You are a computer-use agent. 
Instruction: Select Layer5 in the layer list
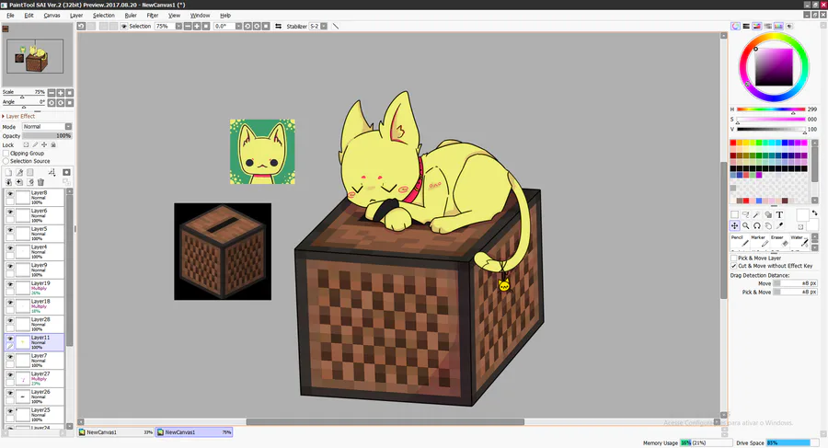pyautogui.click(x=34, y=234)
